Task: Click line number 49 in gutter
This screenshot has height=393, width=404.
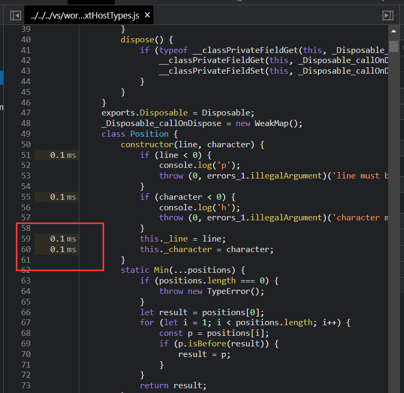Action: point(26,134)
